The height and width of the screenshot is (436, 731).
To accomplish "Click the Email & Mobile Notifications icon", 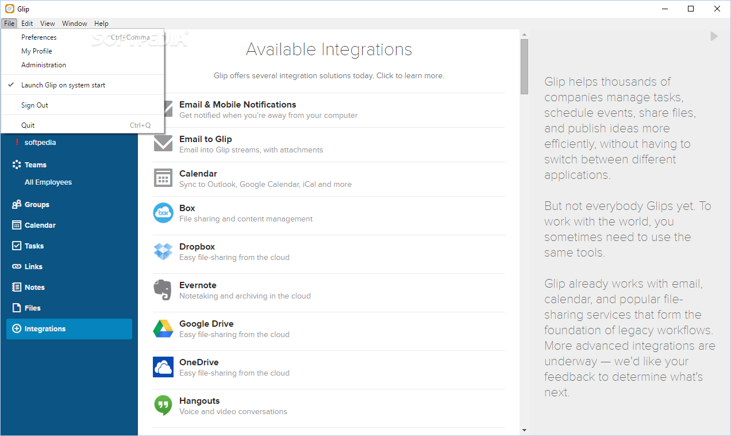I will click(168, 109).
